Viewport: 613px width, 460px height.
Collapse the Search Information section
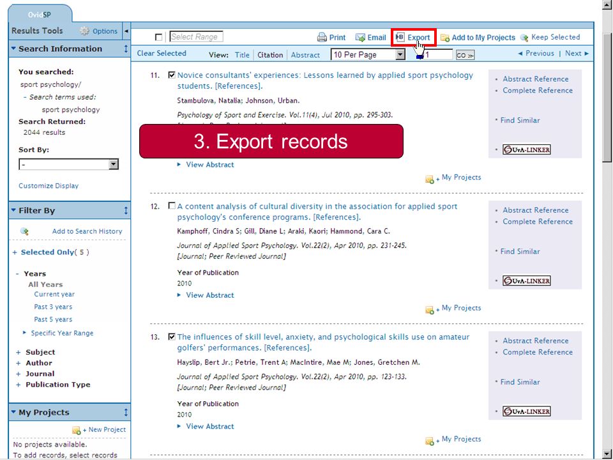point(13,49)
